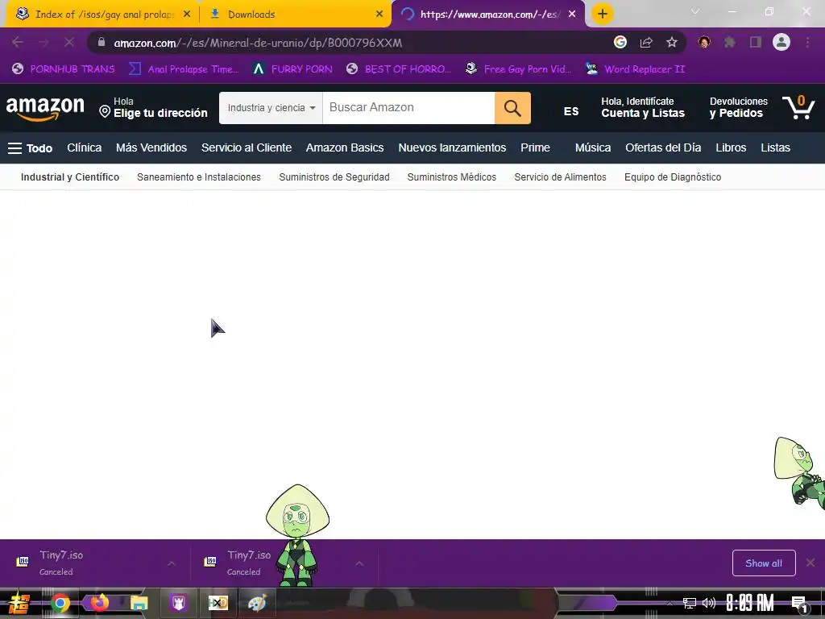Open the Todo hamburger menu
The image size is (825, 619).
(x=30, y=148)
